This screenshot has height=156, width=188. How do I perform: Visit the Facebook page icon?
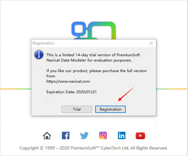tap(66, 135)
